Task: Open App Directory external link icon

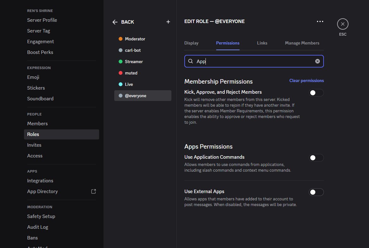Action: pyautogui.click(x=93, y=192)
